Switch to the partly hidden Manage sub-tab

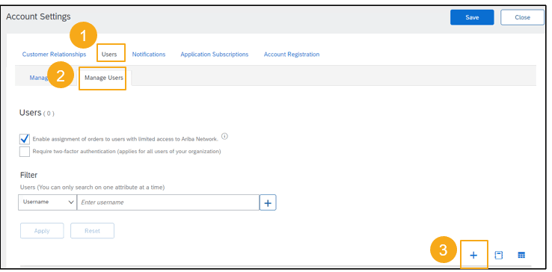click(39, 78)
